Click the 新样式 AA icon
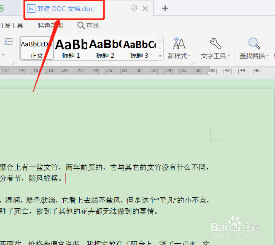The image size is (275, 245). (179, 43)
